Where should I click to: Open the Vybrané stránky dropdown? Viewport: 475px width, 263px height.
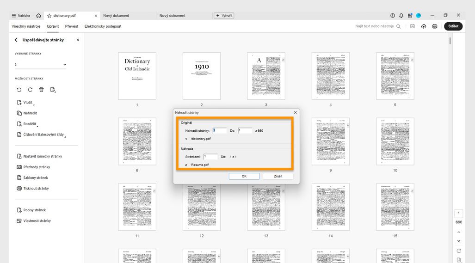click(41, 64)
